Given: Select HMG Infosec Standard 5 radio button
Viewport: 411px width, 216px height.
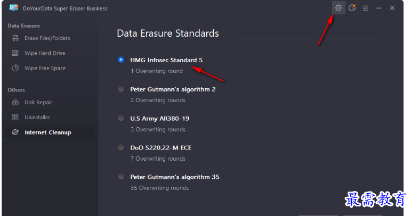Looking at the screenshot, I should [121, 60].
